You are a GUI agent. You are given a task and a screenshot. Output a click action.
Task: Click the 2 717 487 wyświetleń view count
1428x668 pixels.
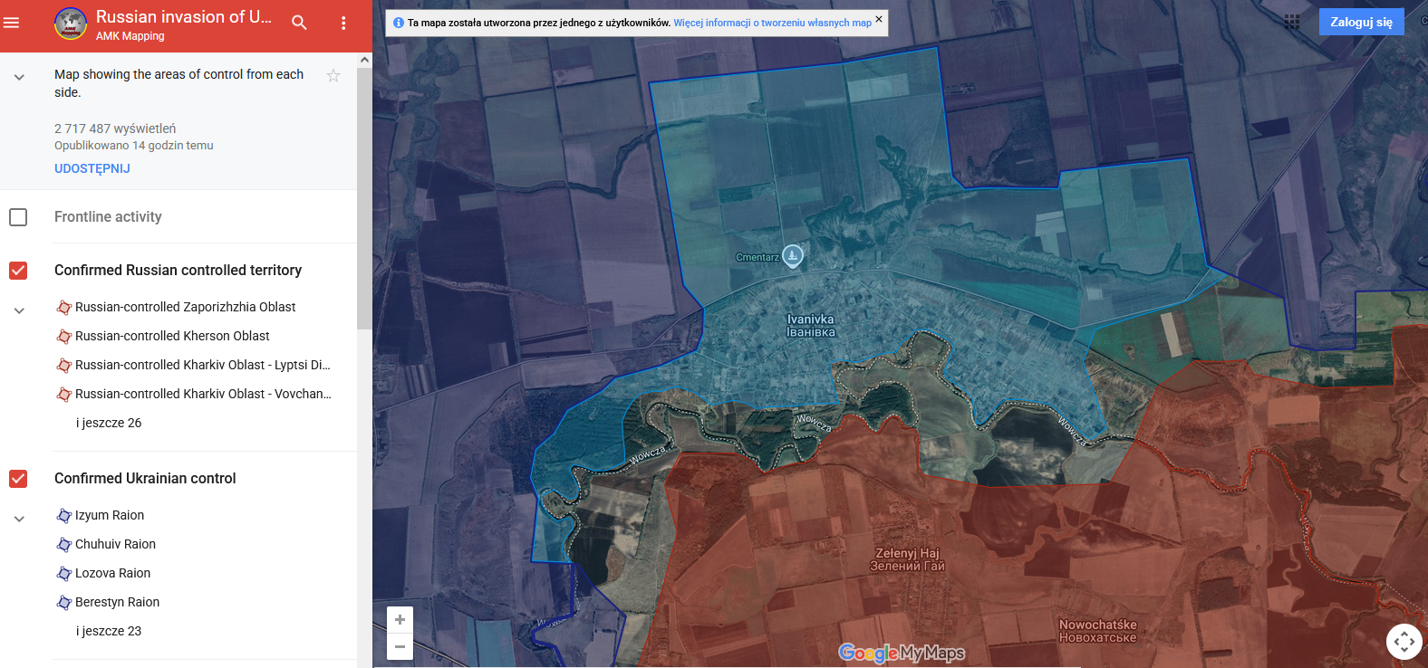click(x=115, y=129)
